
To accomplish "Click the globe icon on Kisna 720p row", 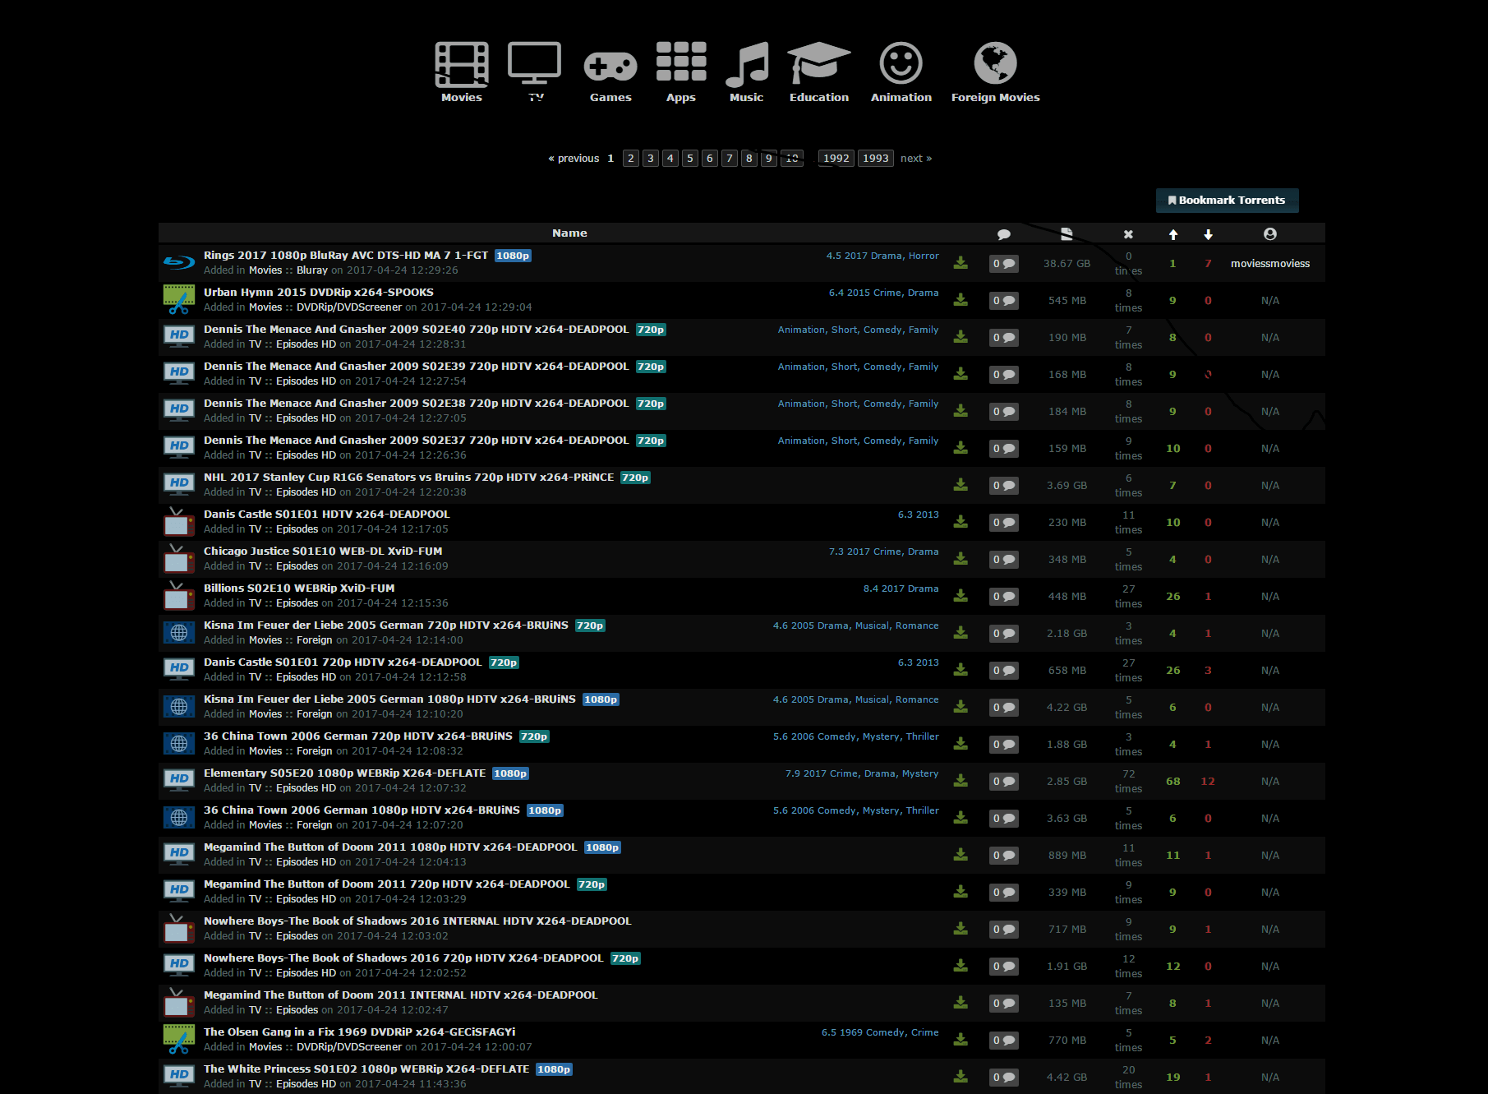I will point(179,633).
